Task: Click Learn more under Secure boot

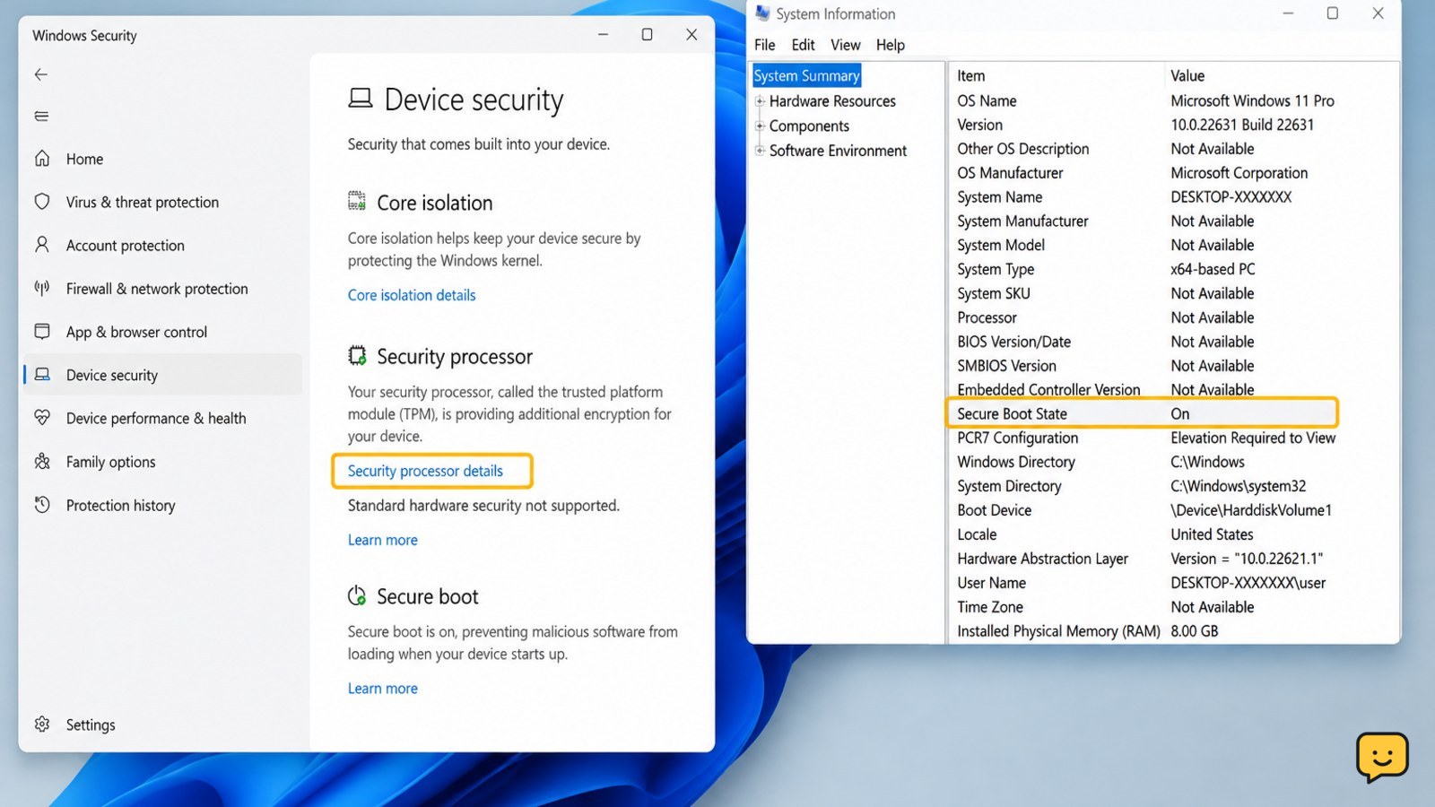Action: point(383,689)
